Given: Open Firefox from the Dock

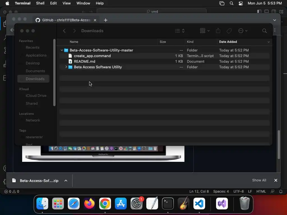Looking at the screenshot, I should click(89, 204).
